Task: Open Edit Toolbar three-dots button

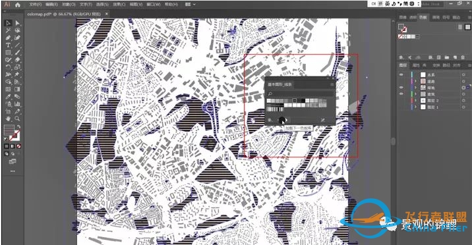Action: coord(13,171)
